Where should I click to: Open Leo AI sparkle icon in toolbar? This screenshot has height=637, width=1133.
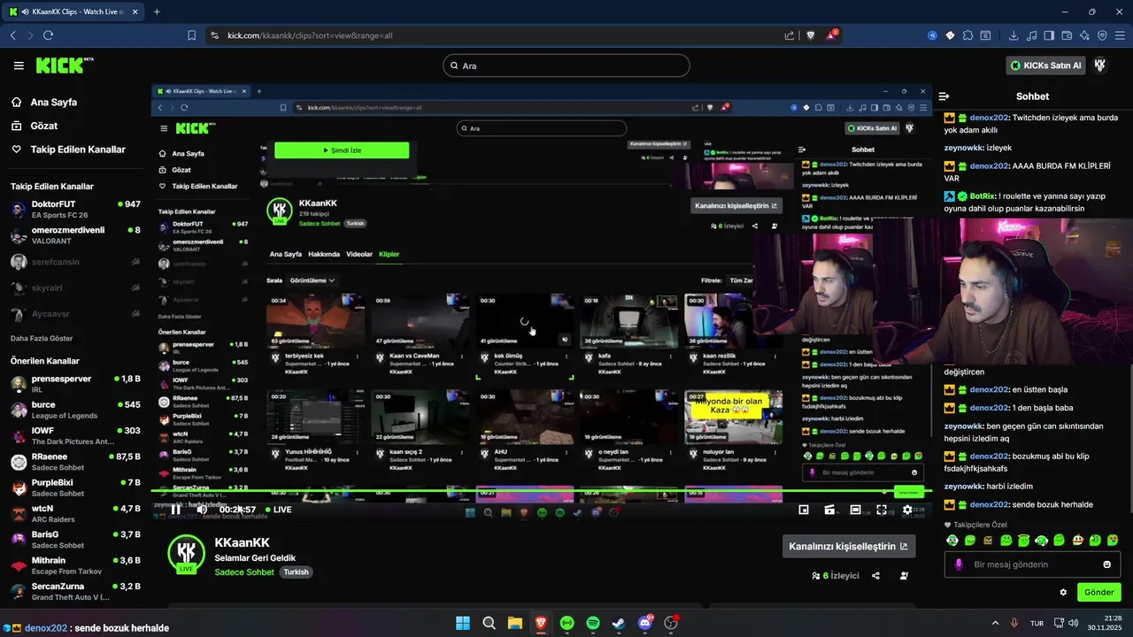coord(1084,35)
